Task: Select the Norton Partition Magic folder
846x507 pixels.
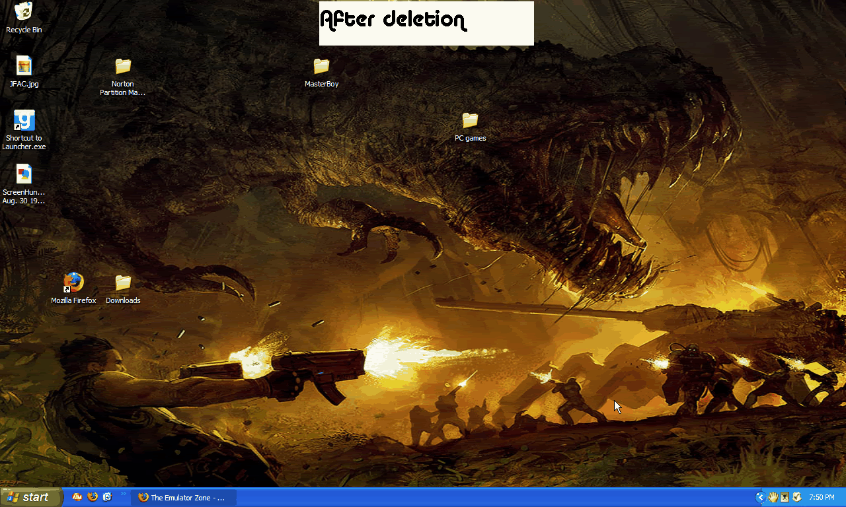Action: pyautogui.click(x=123, y=67)
